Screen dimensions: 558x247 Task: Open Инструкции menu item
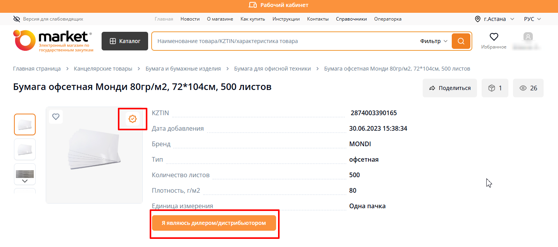tap(286, 19)
